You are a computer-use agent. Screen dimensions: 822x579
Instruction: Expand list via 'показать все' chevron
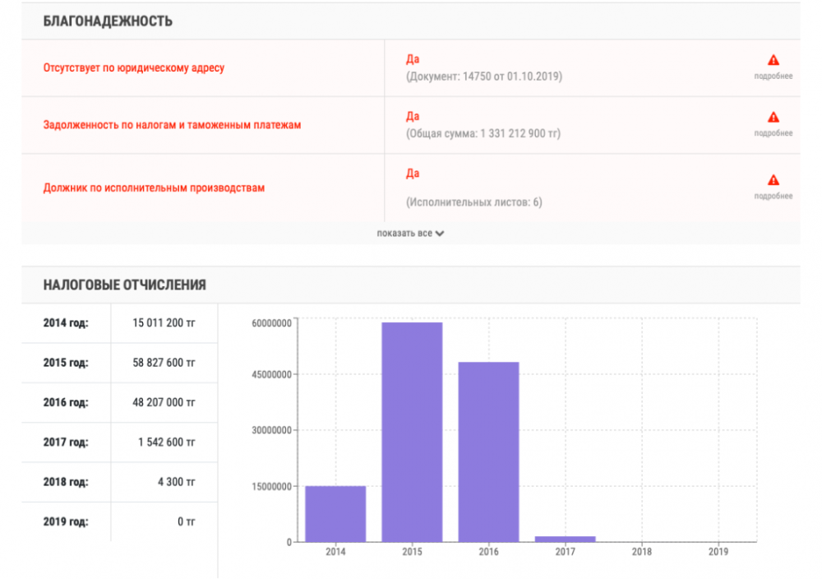tap(440, 234)
